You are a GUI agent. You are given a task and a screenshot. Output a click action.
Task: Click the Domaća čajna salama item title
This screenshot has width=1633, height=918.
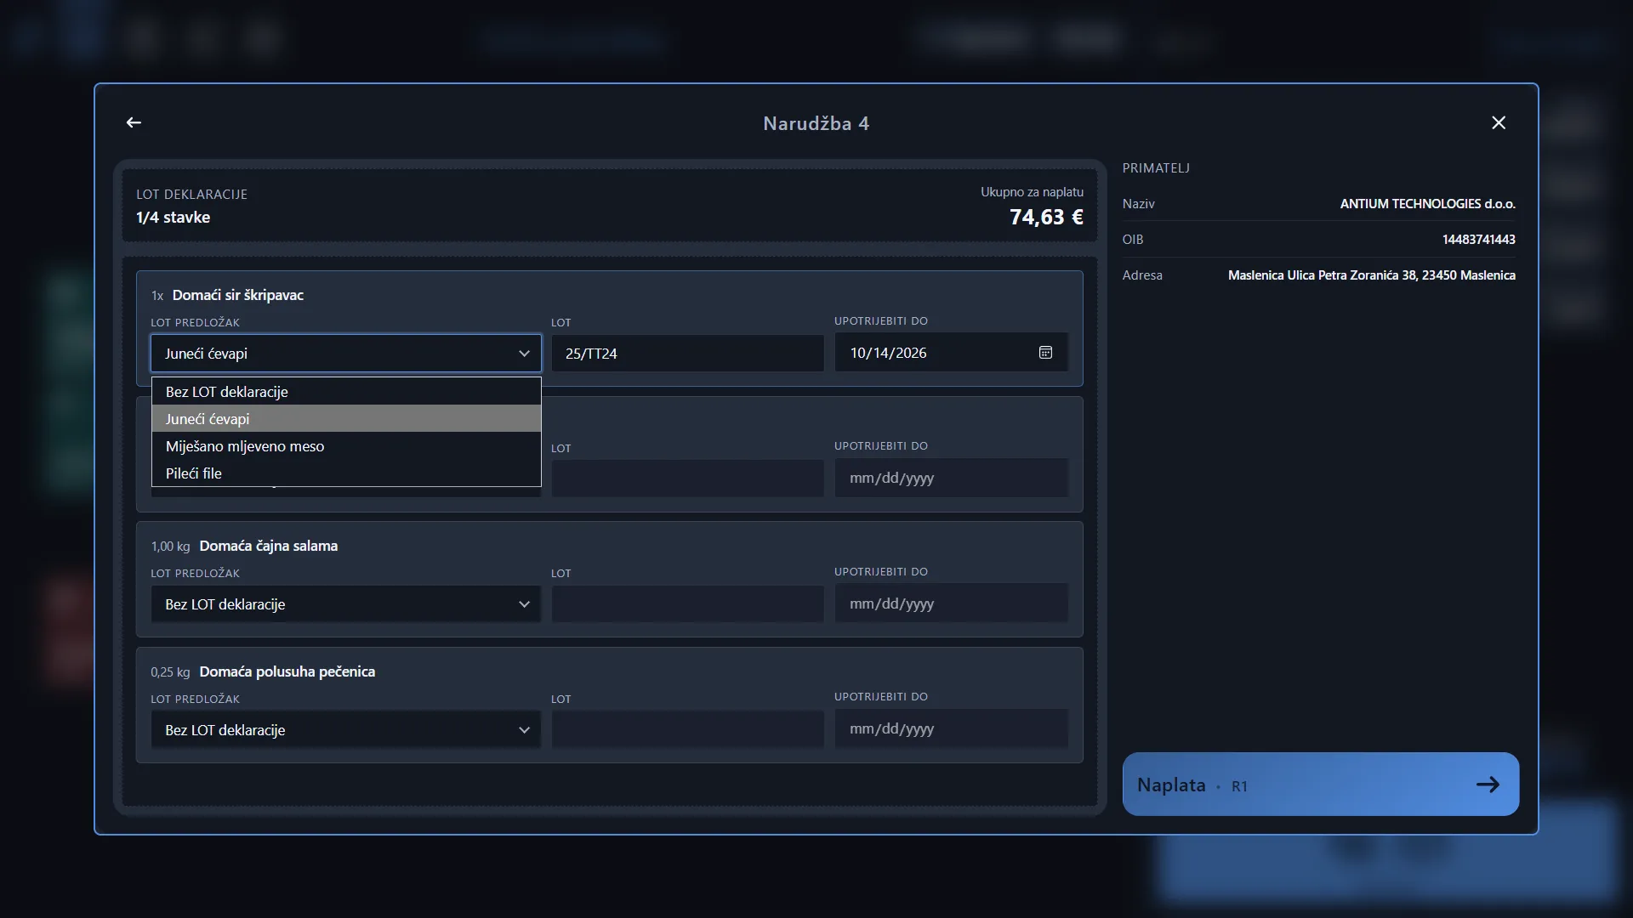(268, 546)
